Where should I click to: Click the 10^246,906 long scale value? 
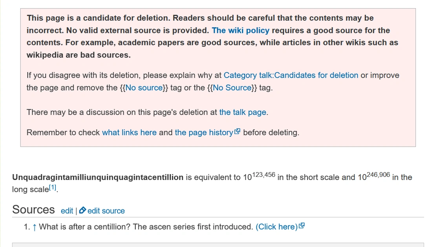pyautogui.click(x=373, y=176)
